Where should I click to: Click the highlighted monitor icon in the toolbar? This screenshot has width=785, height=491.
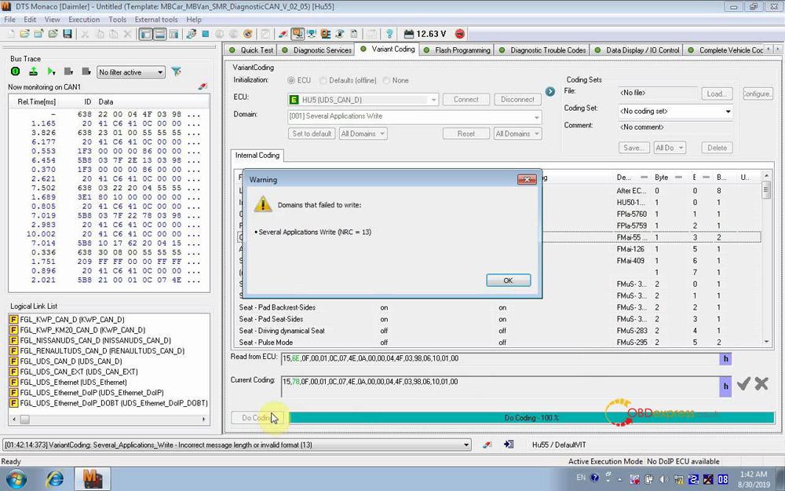pyautogui.click(x=298, y=34)
